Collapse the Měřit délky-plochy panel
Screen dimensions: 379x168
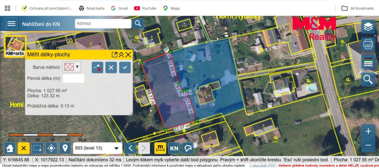point(121,54)
